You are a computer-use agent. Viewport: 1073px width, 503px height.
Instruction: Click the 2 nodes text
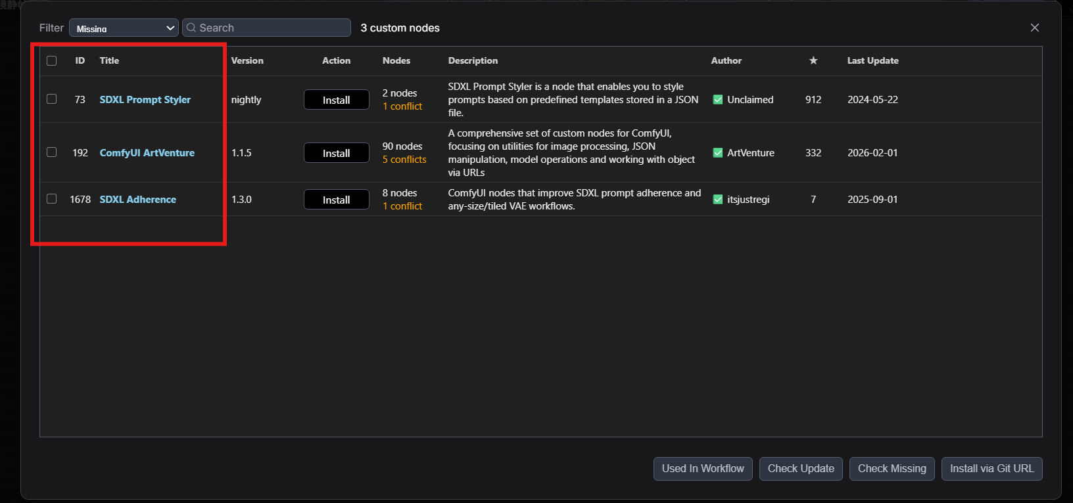point(400,93)
